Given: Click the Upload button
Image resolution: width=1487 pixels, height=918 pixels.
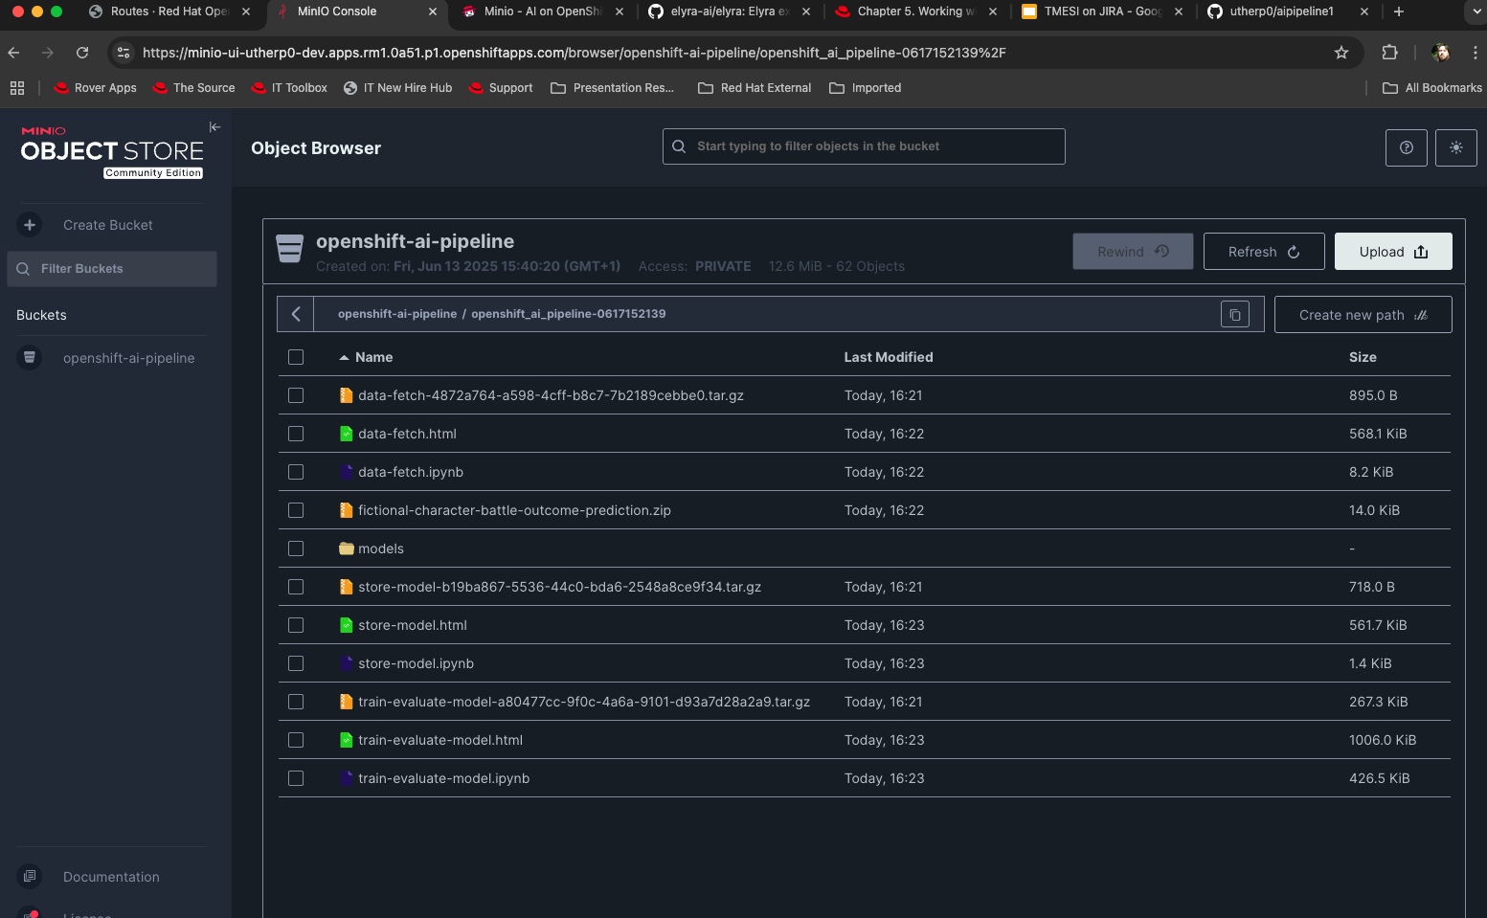Looking at the screenshot, I should click(1392, 252).
